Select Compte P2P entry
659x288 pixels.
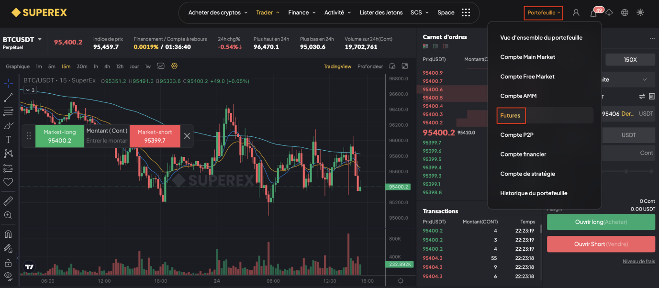(517, 135)
